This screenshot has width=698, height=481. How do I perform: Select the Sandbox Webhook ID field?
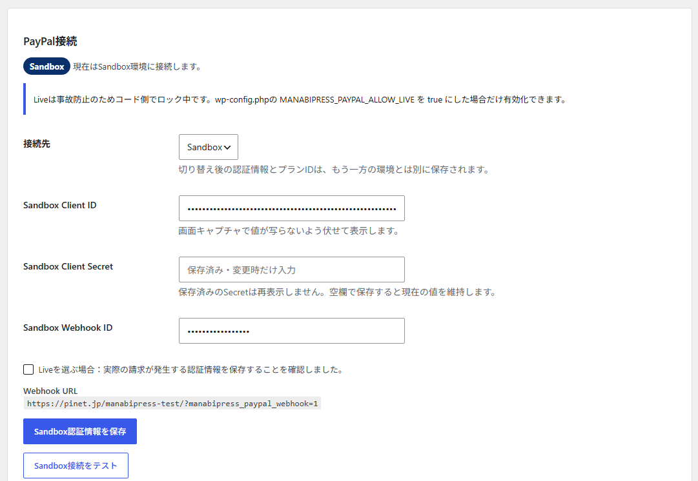[292, 331]
